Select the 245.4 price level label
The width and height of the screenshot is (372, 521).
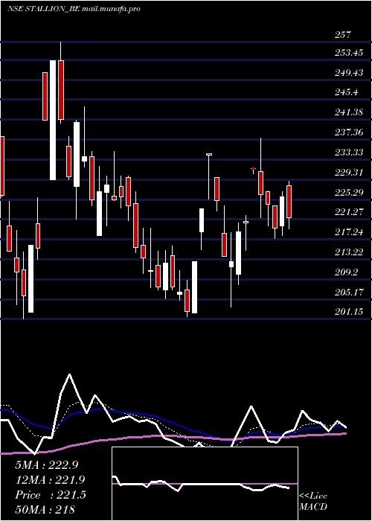pyautogui.click(x=346, y=92)
